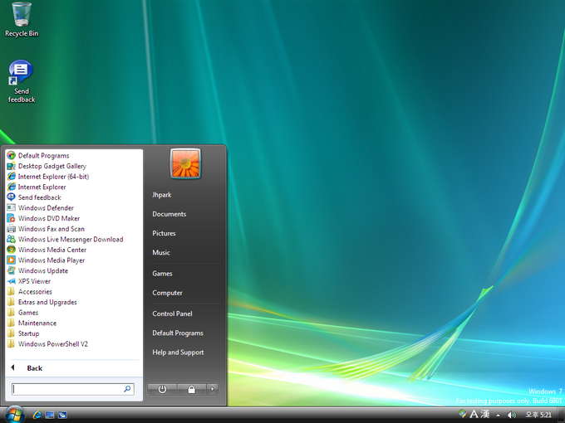Show hidden tray icons arrow
Viewport: 565px width, 423px height.
coord(498,415)
